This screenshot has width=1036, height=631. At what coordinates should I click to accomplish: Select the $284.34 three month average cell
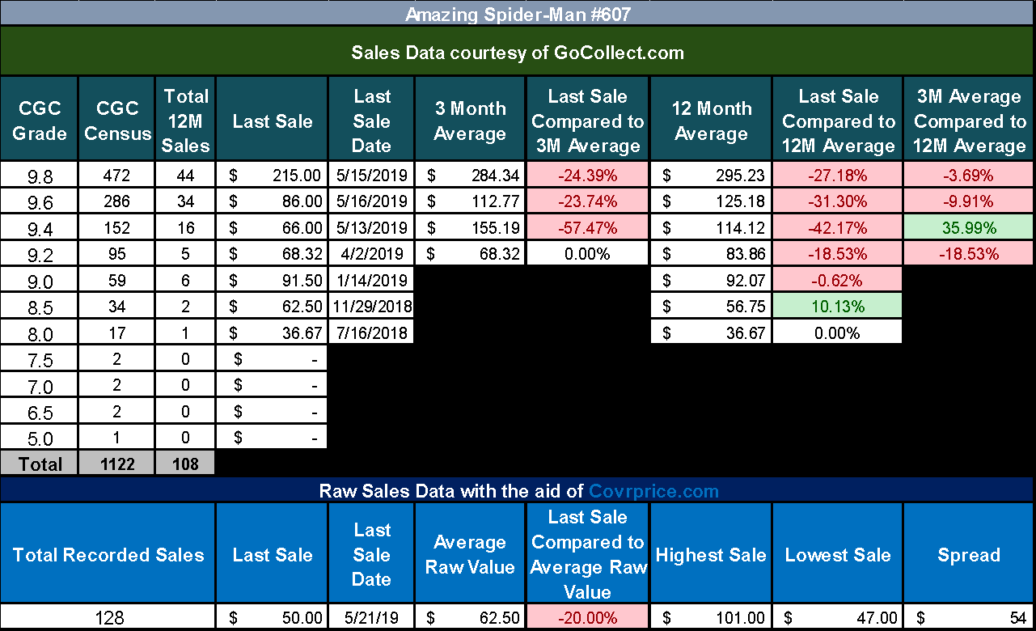coord(470,174)
